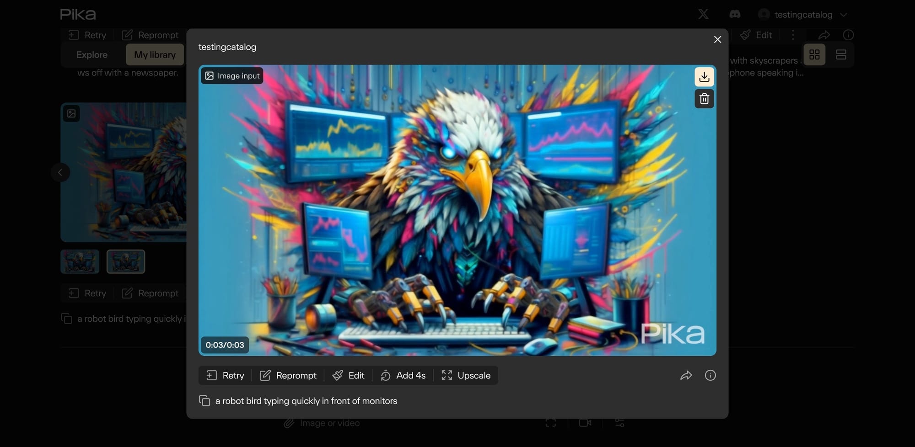Open Pika's X (Twitter) page
The height and width of the screenshot is (447, 915).
pos(703,15)
